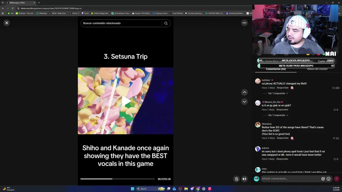Reply to aubree's comment via Responder
This screenshot has height=192, width=342.
[x=282, y=159]
